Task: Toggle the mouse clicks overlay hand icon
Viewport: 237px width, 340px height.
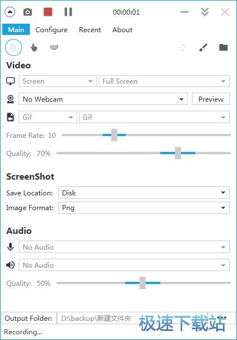Action: (34, 47)
